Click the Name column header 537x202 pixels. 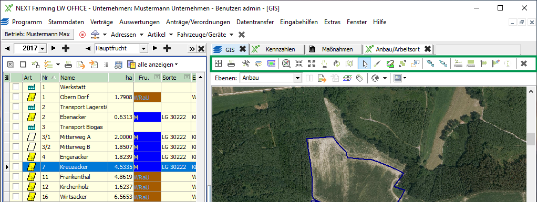tap(84, 78)
